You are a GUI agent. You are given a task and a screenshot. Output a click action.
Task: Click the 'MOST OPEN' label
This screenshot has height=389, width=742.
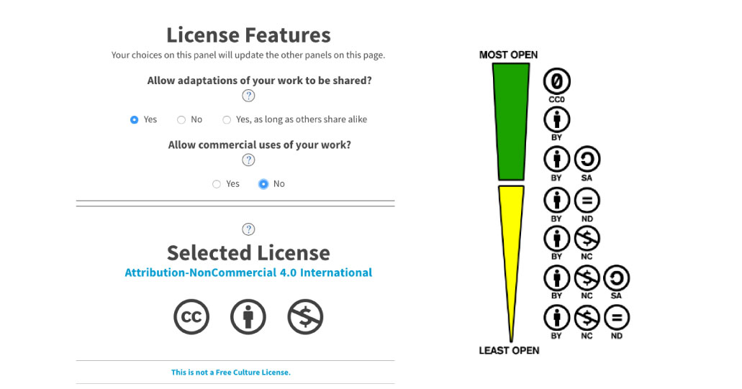click(509, 55)
